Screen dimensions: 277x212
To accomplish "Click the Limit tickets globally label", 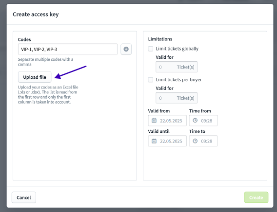I will (x=177, y=49).
